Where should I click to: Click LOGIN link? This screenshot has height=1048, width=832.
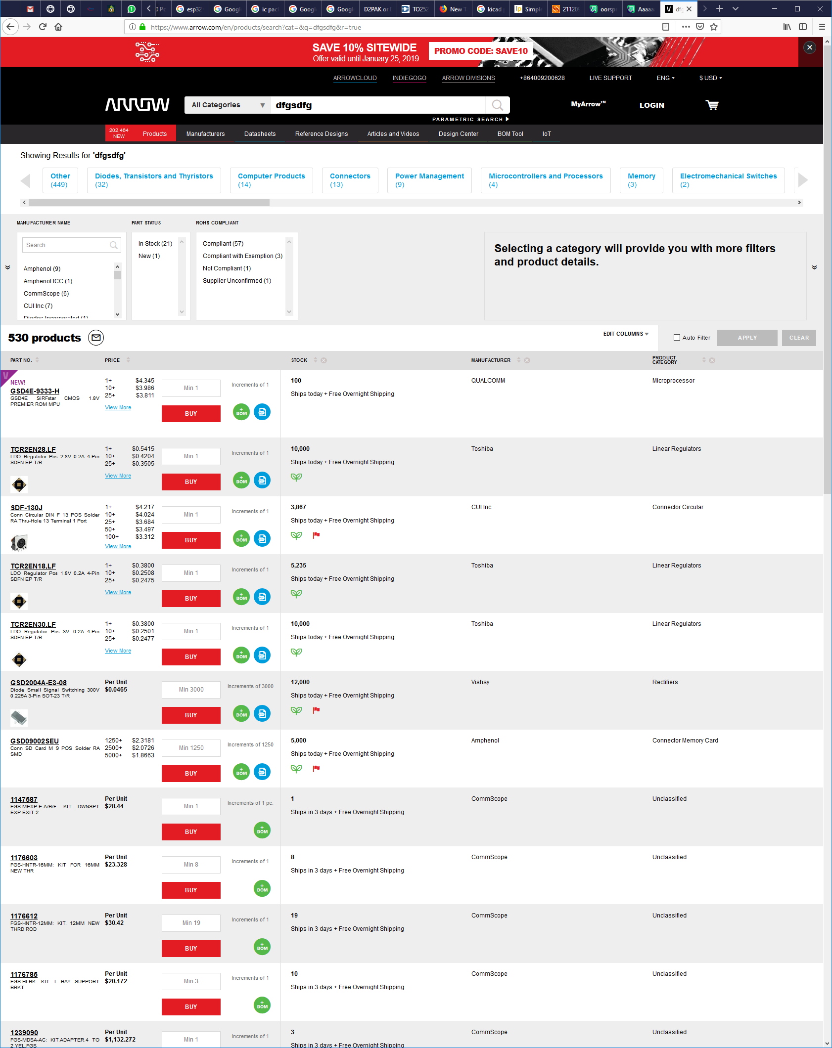652,105
